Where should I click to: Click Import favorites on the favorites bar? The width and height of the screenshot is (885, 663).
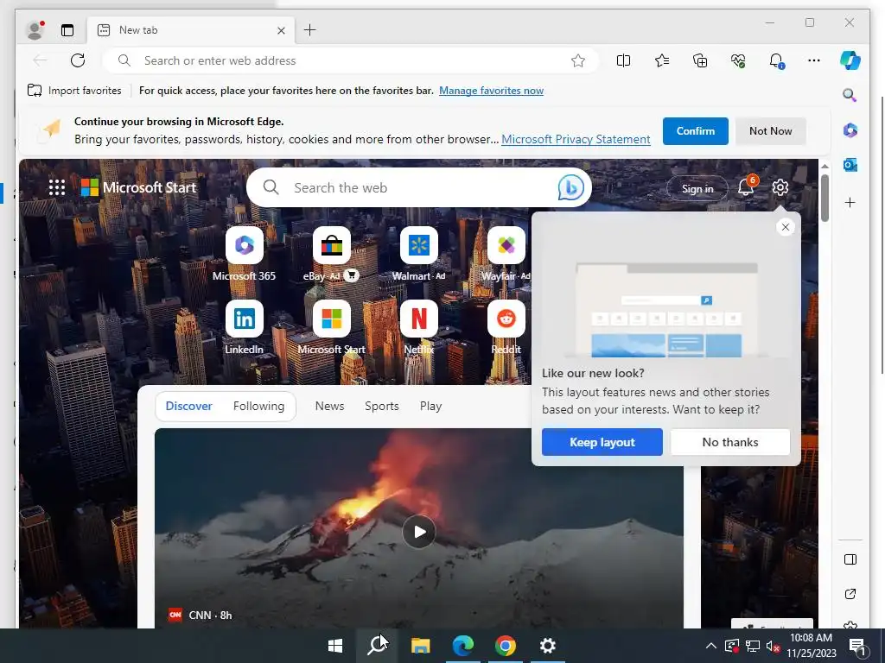(74, 90)
